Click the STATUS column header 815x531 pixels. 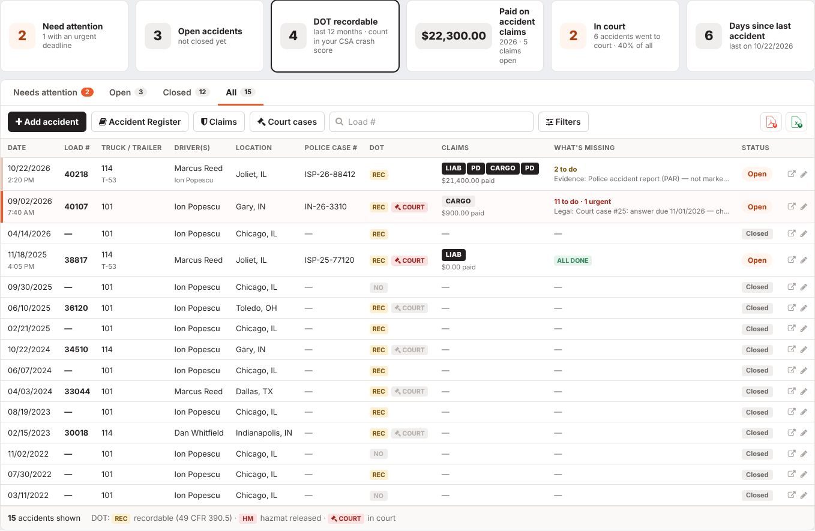point(755,148)
